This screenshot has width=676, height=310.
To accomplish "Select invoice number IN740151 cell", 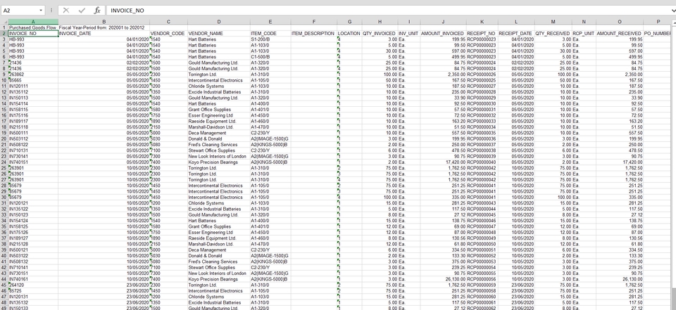I will point(33,162).
